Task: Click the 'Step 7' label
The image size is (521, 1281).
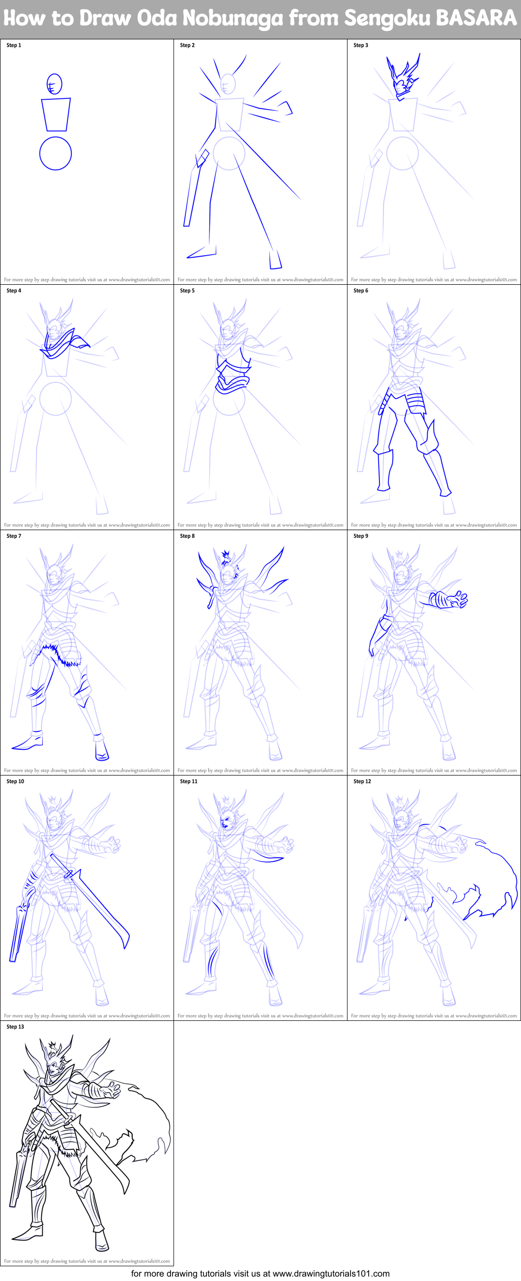Action: coord(14,536)
